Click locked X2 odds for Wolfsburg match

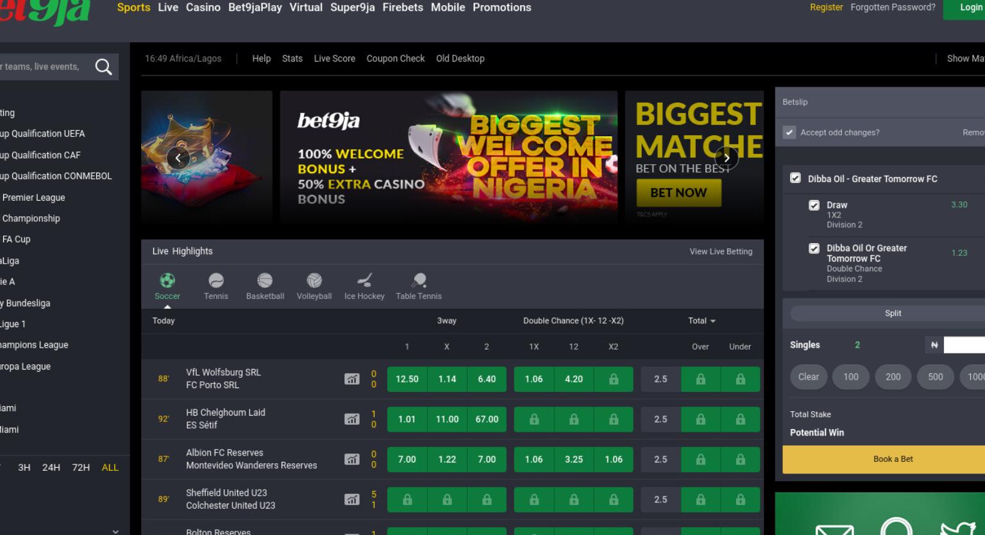[x=614, y=379]
